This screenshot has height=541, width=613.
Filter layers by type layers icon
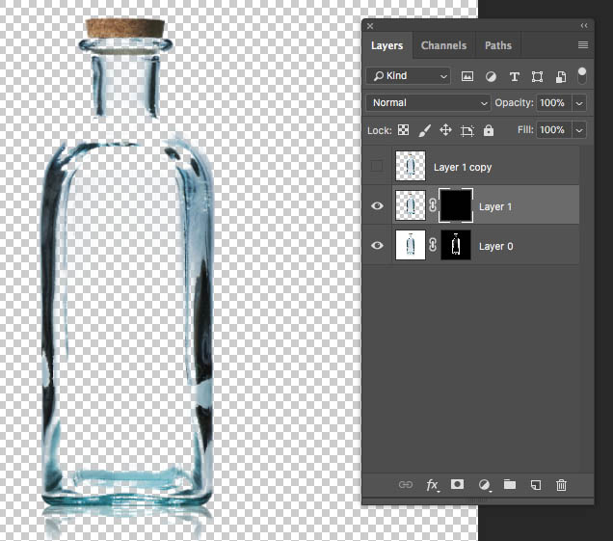[x=515, y=77]
